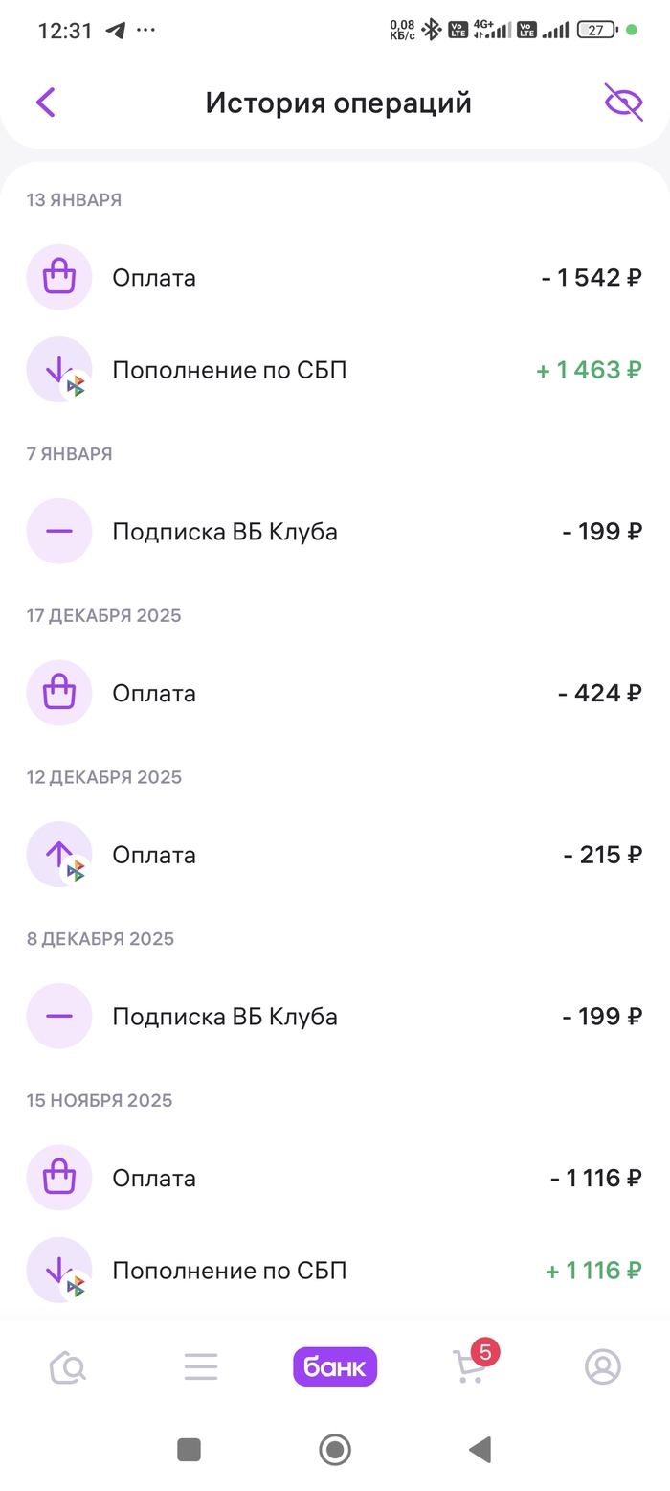Open the shopping cart with 5 items
Viewport: 670px width, 1491px height.
(470, 1367)
